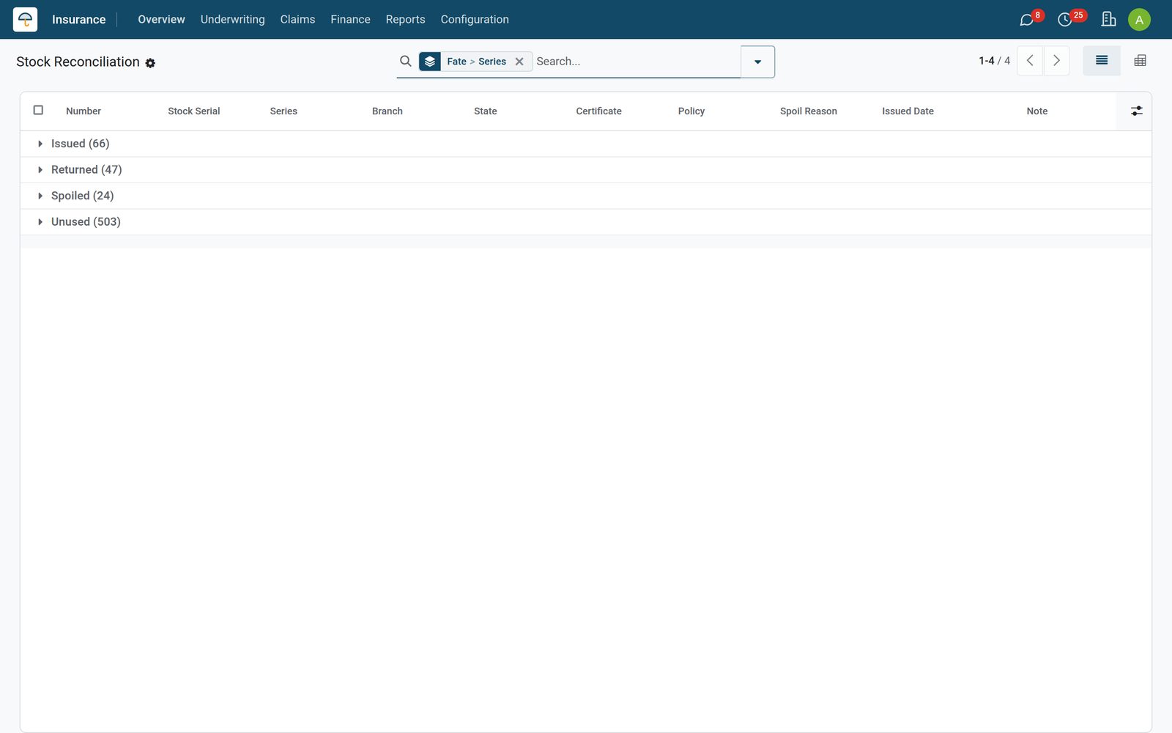Sort by the Series column header
This screenshot has width=1172, height=733.
point(283,111)
